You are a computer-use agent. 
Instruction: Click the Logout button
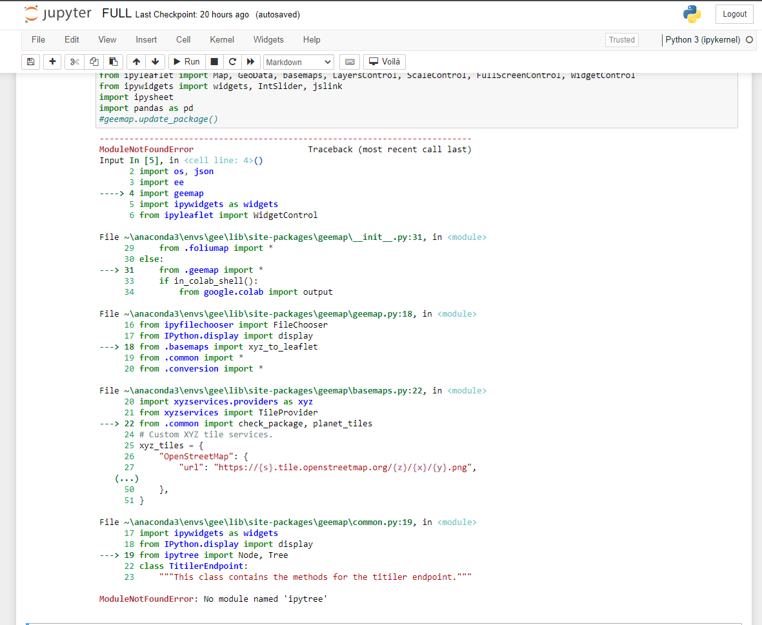pos(734,13)
